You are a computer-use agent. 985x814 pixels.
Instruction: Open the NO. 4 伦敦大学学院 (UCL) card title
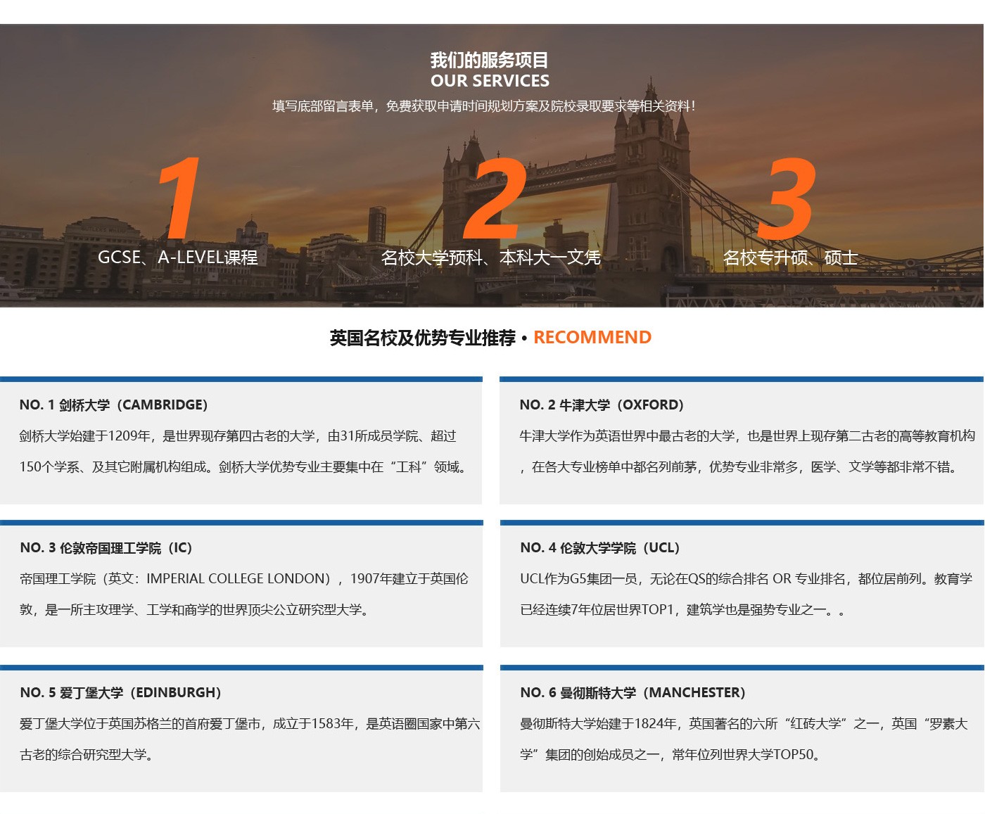600,548
